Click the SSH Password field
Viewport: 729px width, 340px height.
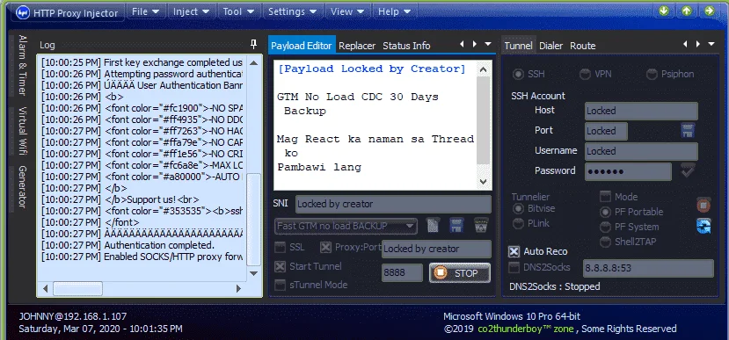628,171
